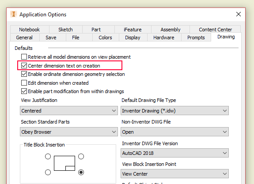Select top-left title block insertion radio

[48, 156]
